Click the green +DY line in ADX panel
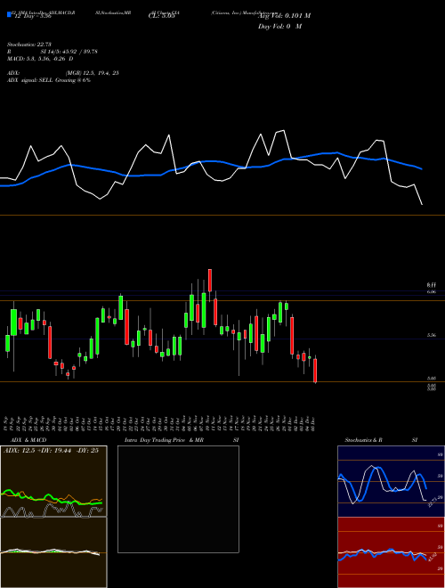This screenshot has width=445, height=588. coord(51,498)
